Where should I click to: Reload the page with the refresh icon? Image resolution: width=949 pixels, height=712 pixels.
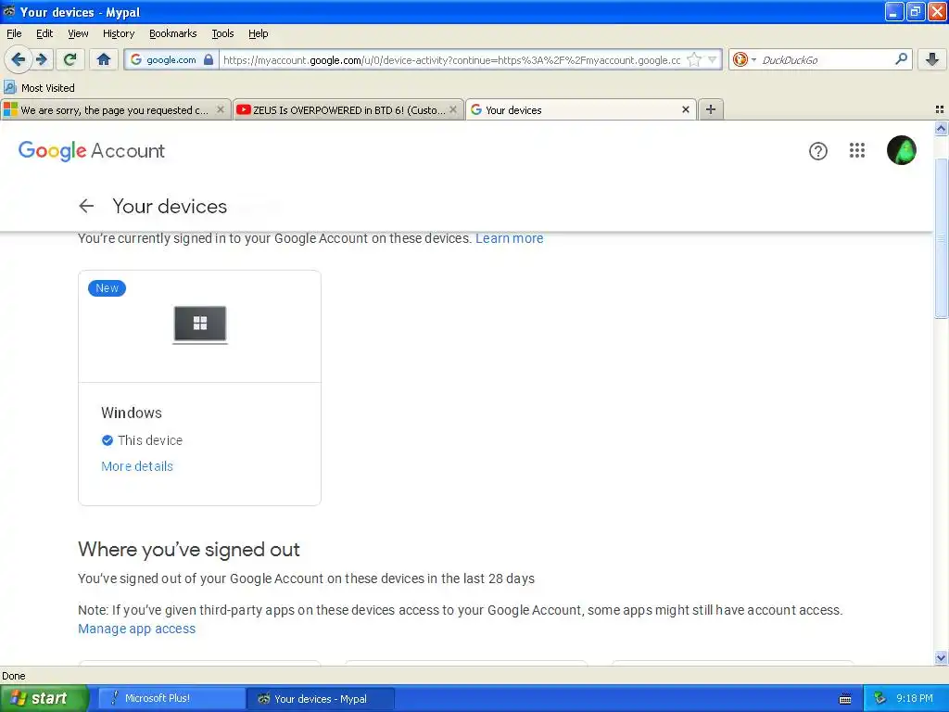coord(70,59)
